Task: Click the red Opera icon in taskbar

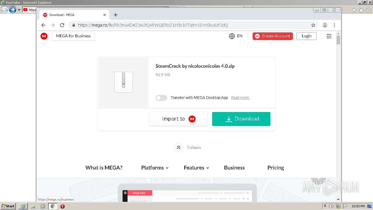Action: (x=62, y=206)
